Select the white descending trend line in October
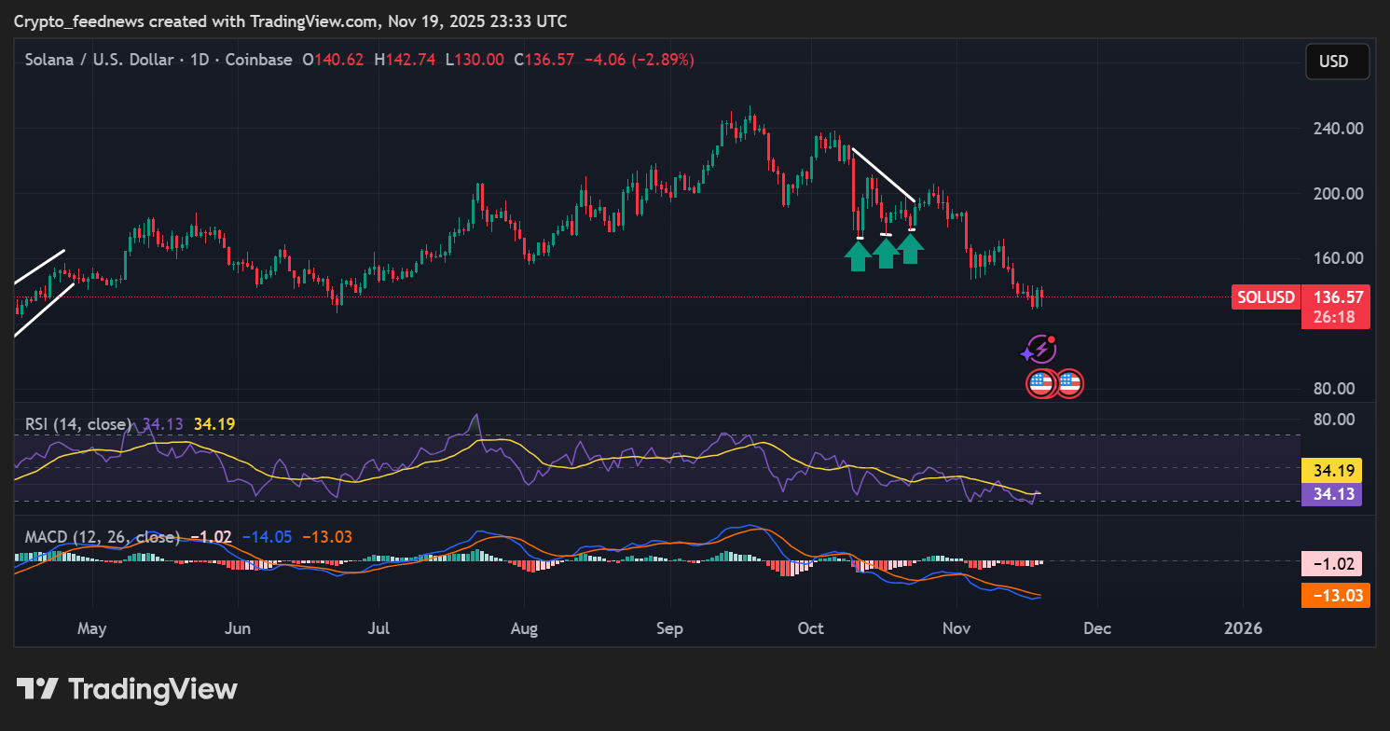This screenshot has height=731, width=1390. coord(883,174)
